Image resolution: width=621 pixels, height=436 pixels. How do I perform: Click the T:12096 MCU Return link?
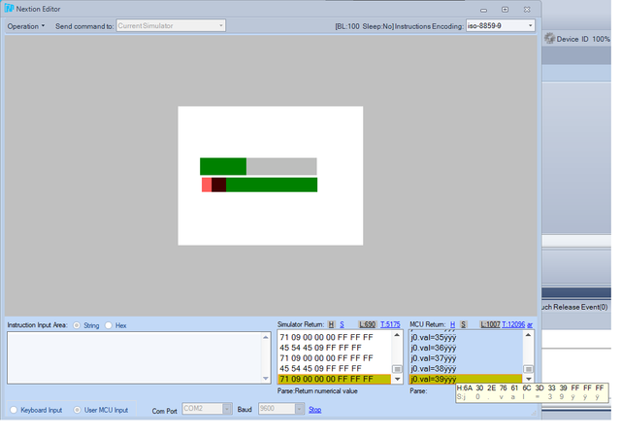coord(513,324)
